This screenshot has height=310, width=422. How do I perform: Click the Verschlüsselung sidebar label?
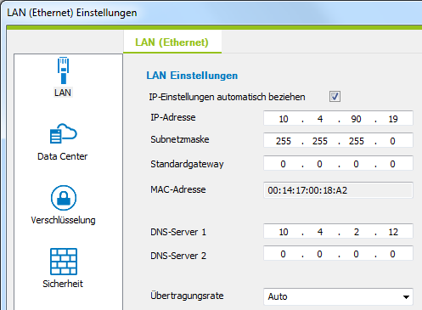63,220
